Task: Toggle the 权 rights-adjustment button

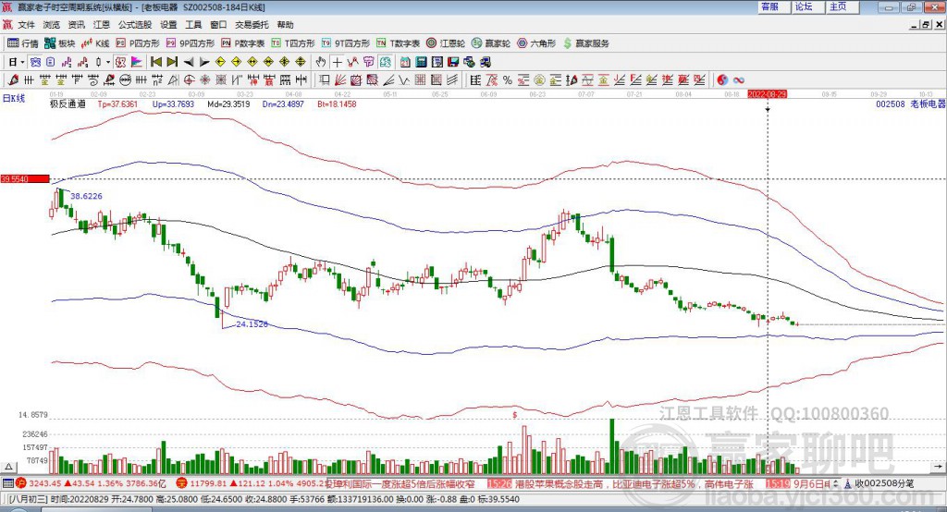Action: coord(120,62)
